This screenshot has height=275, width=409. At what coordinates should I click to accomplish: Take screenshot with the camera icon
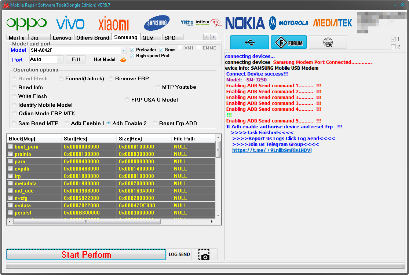click(x=205, y=254)
